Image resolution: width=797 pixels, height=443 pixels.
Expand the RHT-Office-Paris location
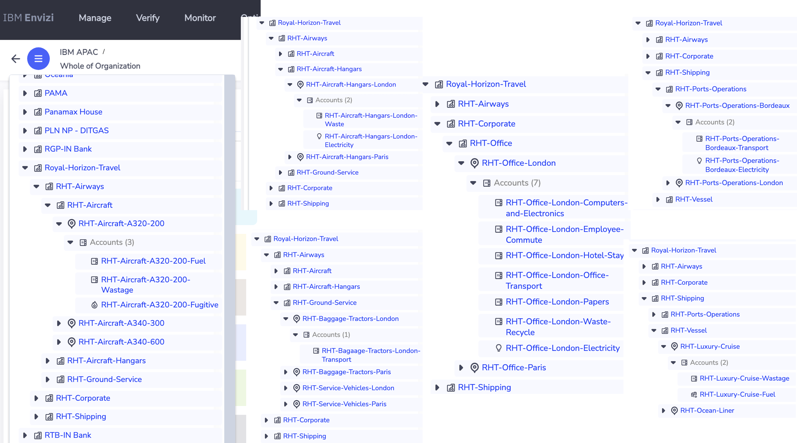click(461, 368)
